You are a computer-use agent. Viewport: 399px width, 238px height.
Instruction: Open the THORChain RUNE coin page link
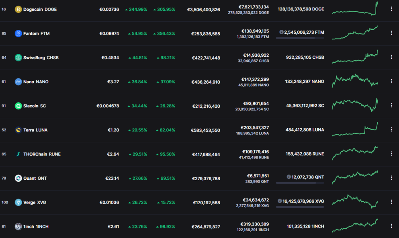tap(42, 154)
